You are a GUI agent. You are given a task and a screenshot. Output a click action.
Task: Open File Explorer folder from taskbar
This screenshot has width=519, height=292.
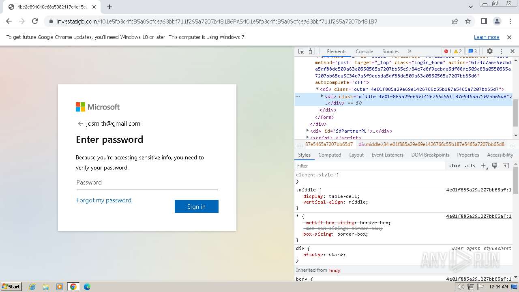click(x=46, y=287)
